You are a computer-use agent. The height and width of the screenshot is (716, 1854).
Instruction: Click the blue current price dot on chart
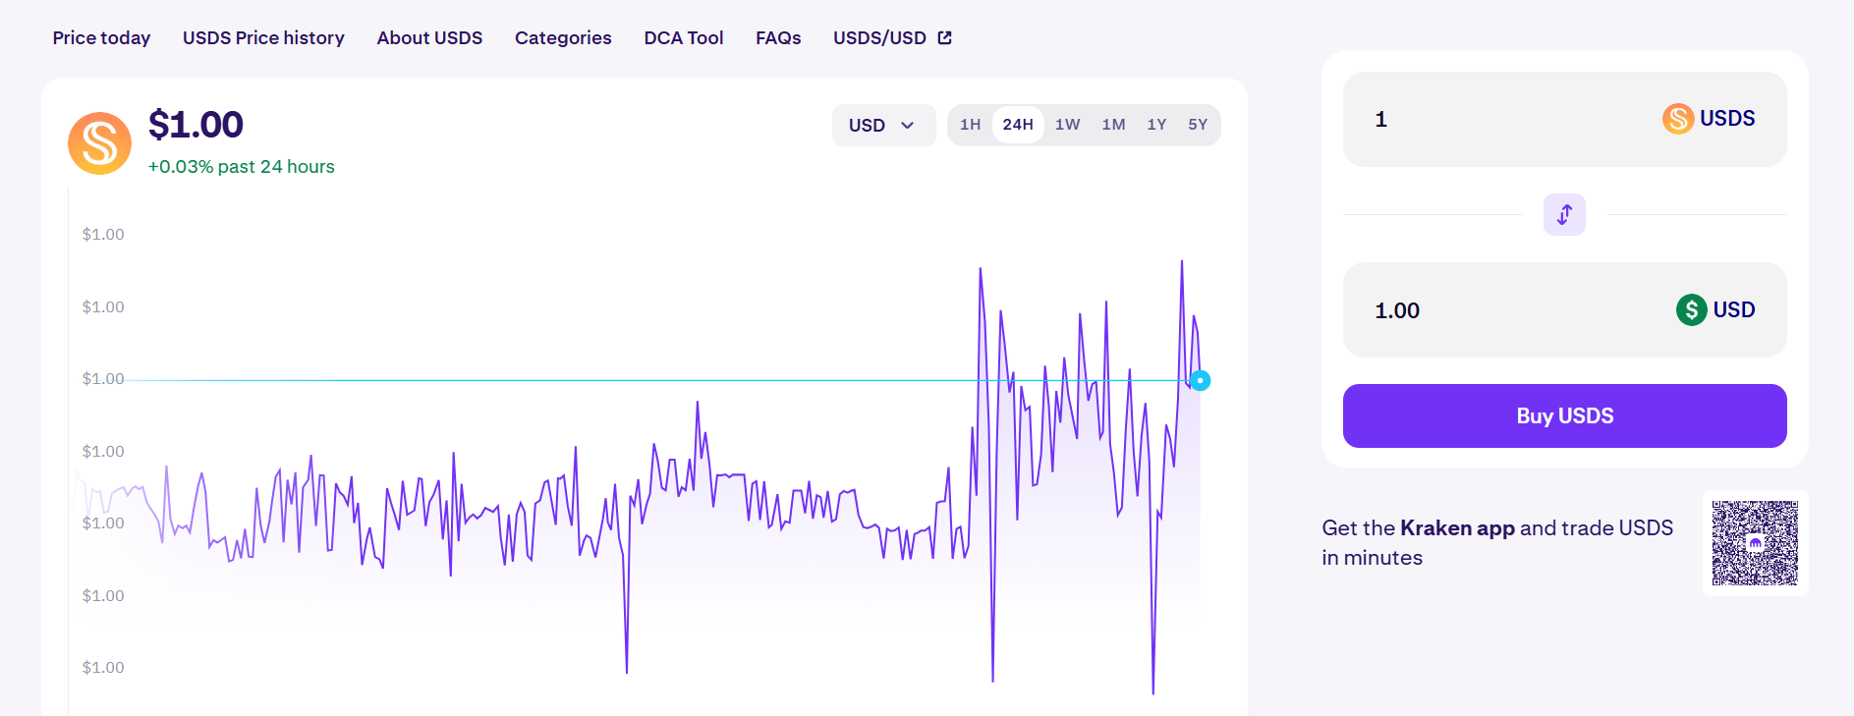pos(1200,380)
